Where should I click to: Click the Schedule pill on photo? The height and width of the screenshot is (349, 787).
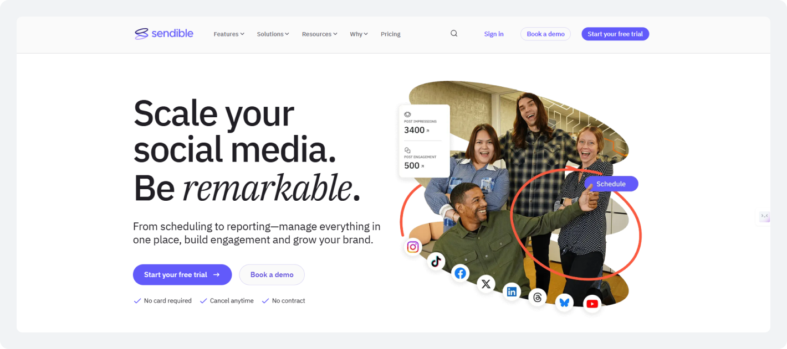611,184
